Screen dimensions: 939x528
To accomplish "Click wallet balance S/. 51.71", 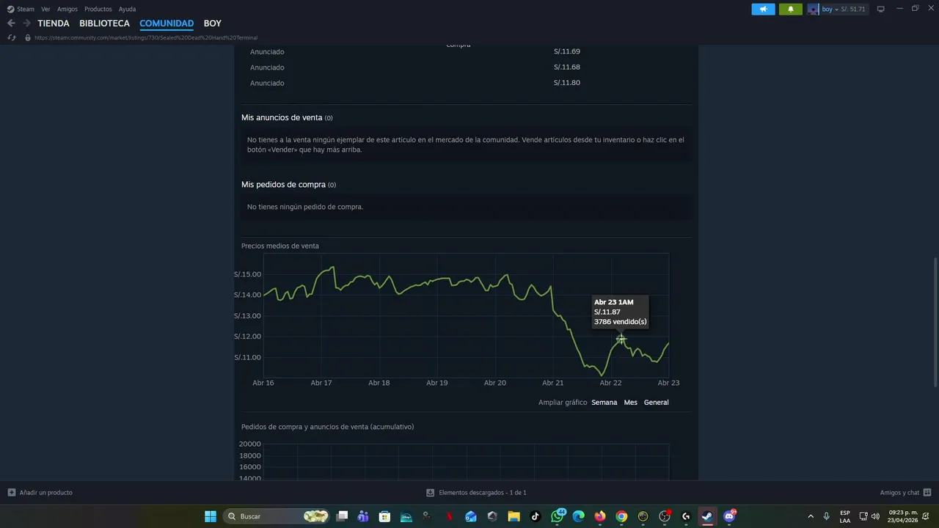I will [x=853, y=9].
